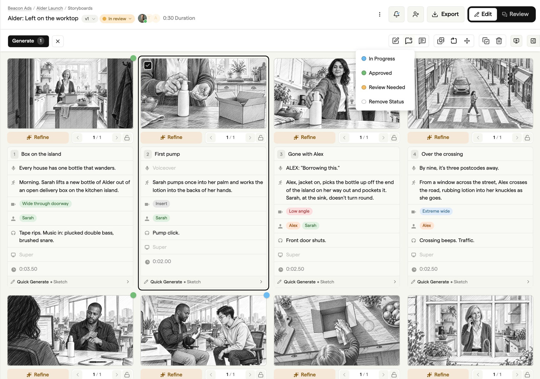This screenshot has width=540, height=379.
Task: Click green status dot on Box on the island
Action: (133, 58)
